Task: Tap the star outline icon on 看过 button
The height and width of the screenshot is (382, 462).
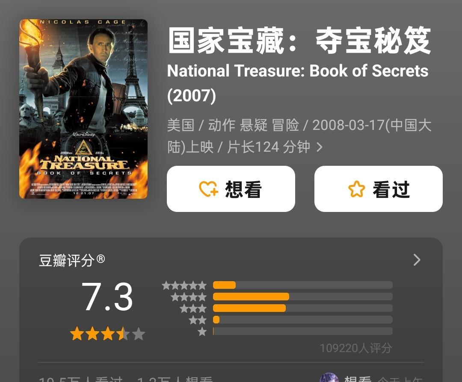Action: pos(356,188)
